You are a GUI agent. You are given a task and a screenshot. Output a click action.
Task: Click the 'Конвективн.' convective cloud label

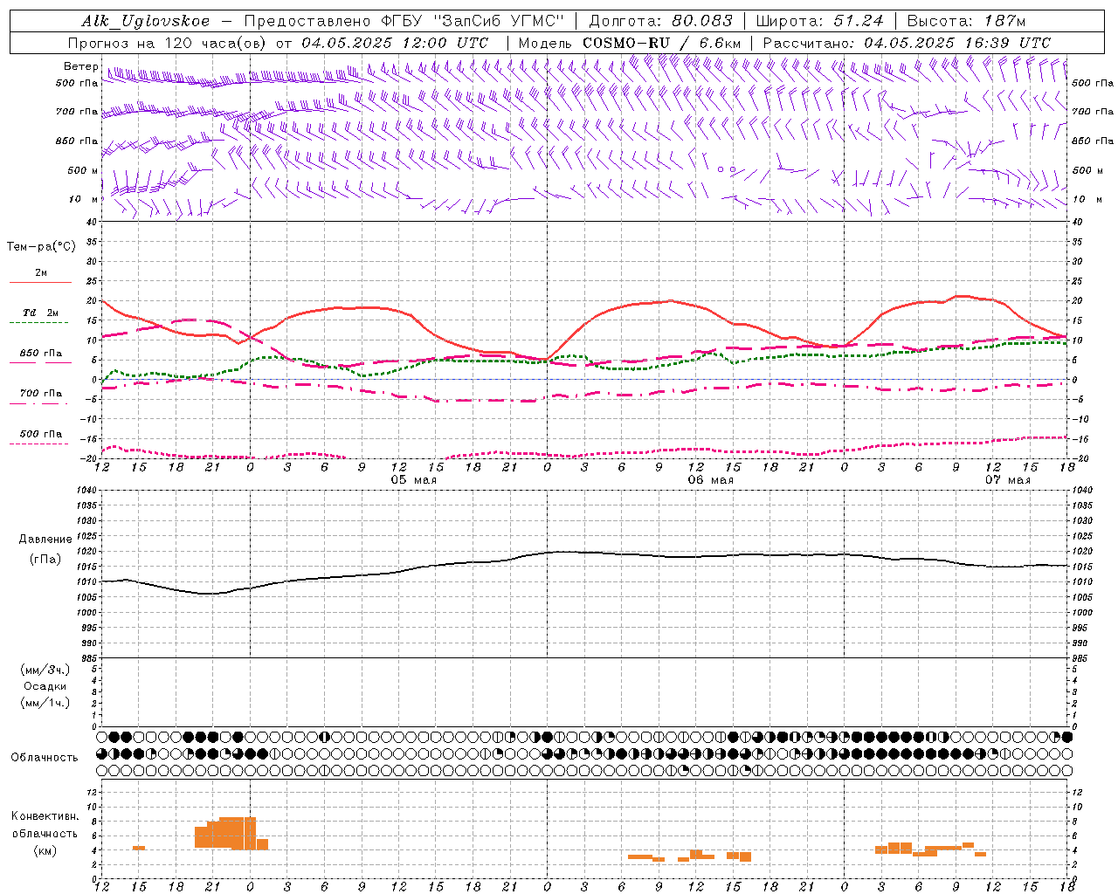[45, 816]
